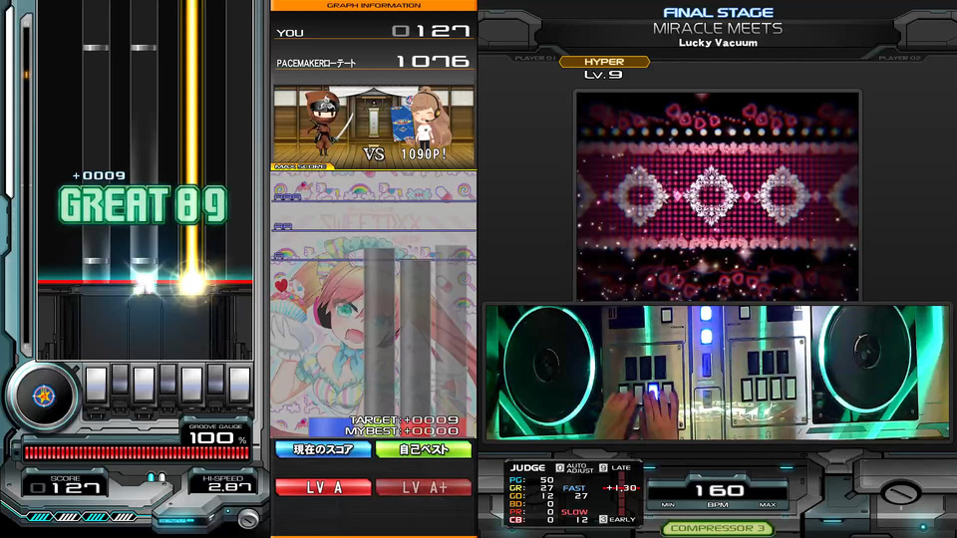Click the GD: 12 judge count
Screen dimensions: 957x538
[x=531, y=496]
